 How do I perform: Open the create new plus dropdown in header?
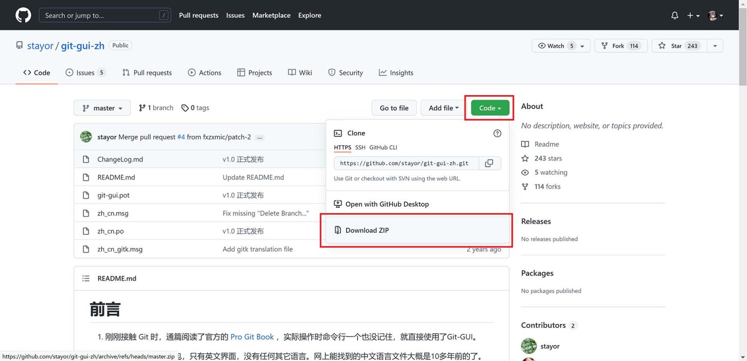[x=693, y=15]
